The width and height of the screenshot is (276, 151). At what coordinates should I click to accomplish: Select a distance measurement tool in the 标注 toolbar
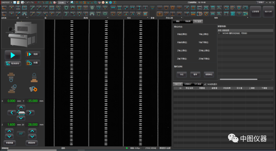[x=113, y=8]
